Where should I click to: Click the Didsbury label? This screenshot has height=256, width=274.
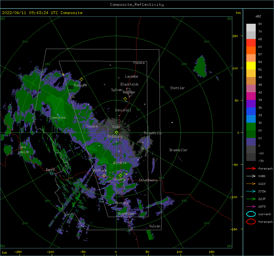(115, 136)
